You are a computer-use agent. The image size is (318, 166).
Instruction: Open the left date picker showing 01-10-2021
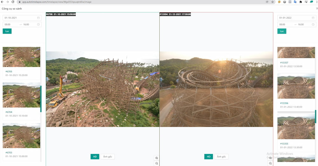(22, 18)
